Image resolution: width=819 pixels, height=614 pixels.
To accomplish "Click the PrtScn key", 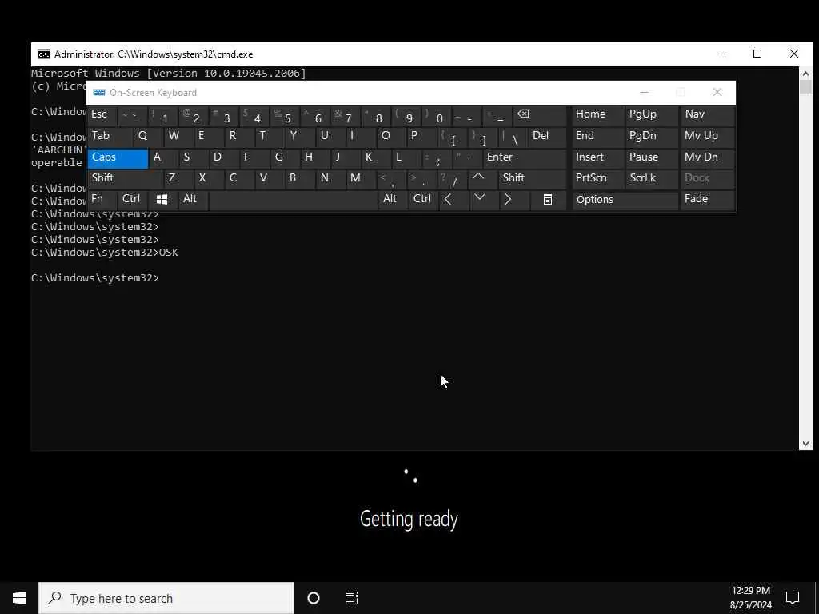I will [597, 178].
